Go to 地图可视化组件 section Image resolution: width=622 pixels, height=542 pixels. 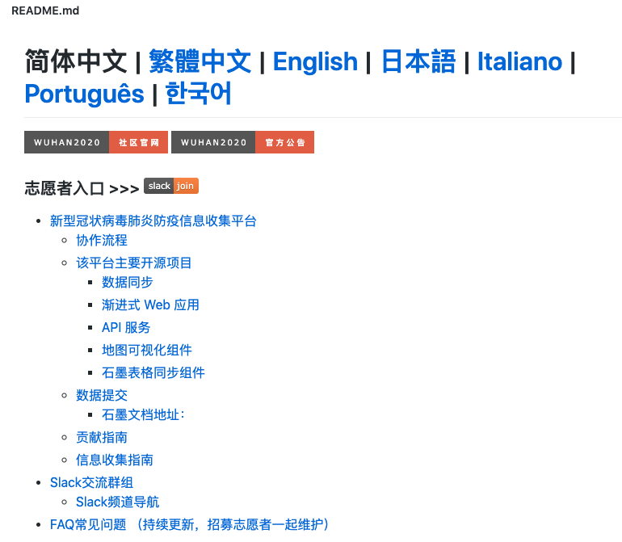click(x=147, y=350)
